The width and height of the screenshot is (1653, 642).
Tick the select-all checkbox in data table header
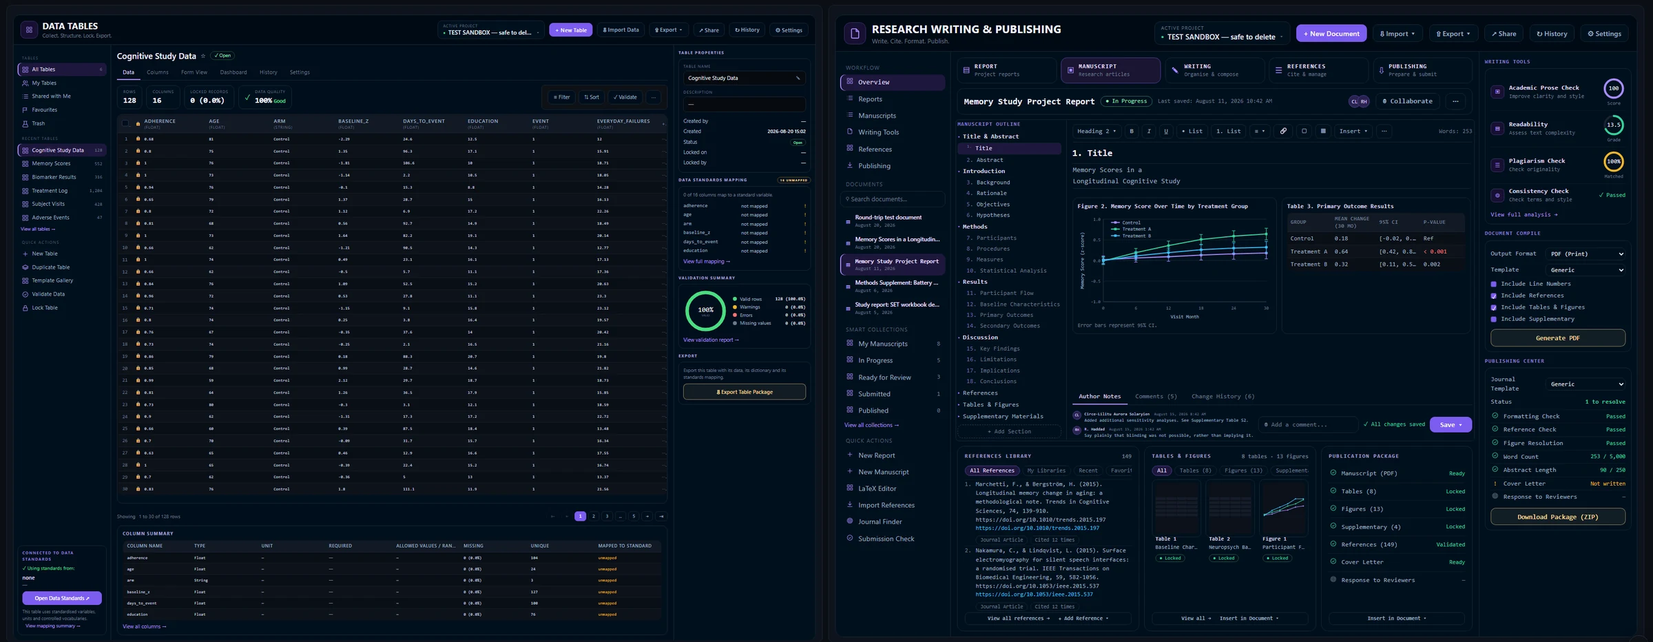coord(125,123)
